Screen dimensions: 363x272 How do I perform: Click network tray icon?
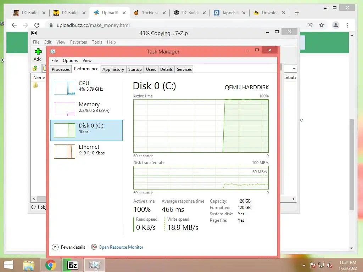click(321, 265)
